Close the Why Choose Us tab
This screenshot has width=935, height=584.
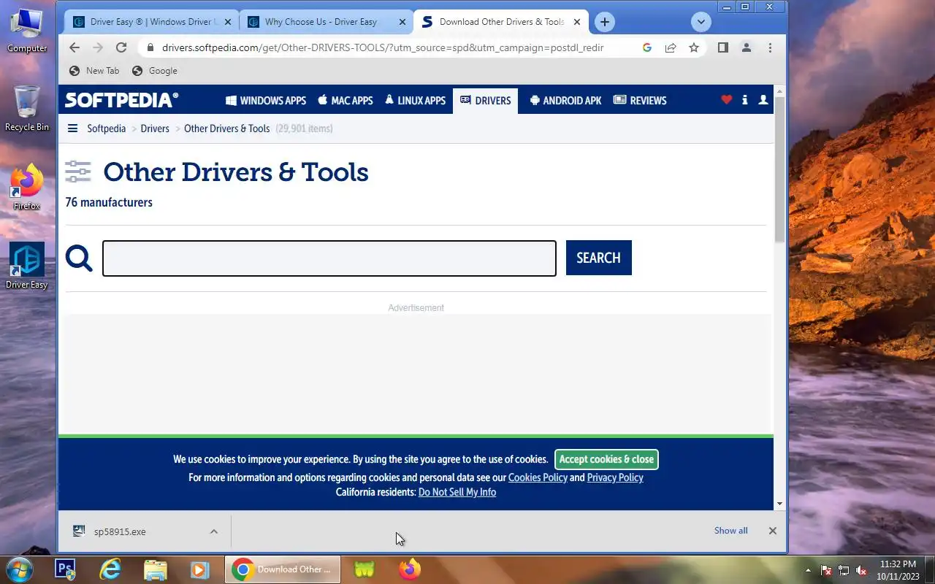tap(401, 22)
